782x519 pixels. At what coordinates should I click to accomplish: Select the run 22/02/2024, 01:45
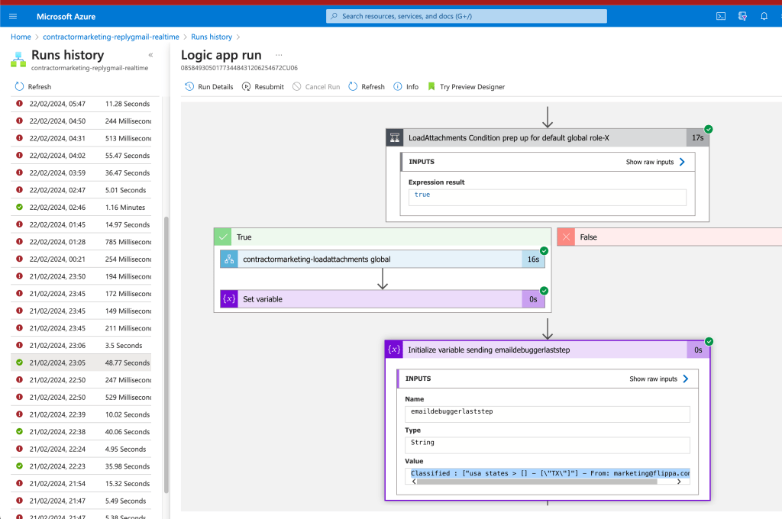(81, 225)
